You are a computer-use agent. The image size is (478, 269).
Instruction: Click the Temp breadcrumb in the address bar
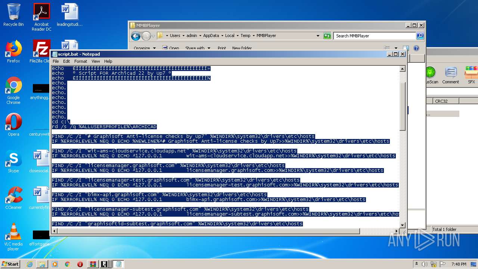(x=245, y=35)
